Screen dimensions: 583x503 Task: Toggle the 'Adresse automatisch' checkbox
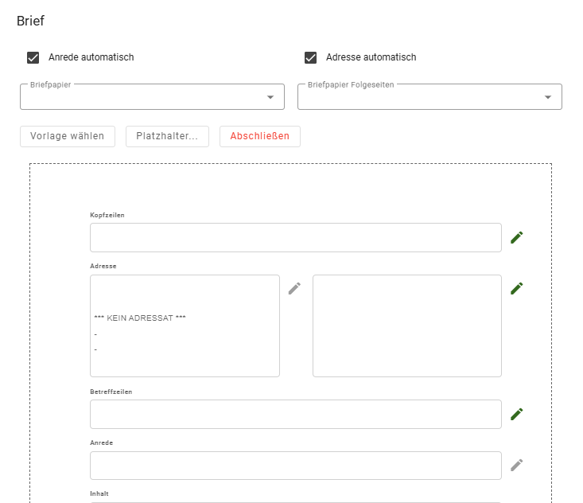pyautogui.click(x=311, y=57)
